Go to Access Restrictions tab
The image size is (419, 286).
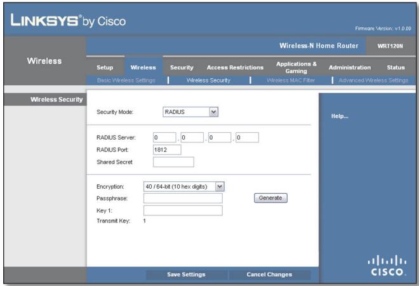pos(235,67)
